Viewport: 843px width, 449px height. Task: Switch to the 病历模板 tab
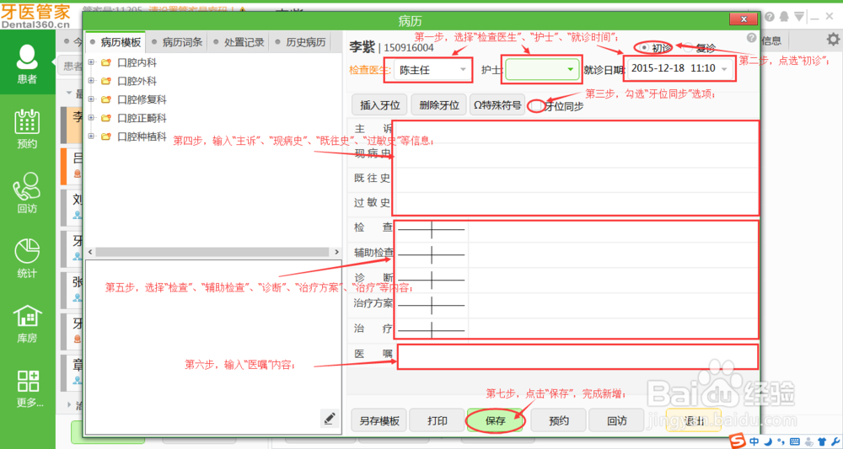pos(115,42)
